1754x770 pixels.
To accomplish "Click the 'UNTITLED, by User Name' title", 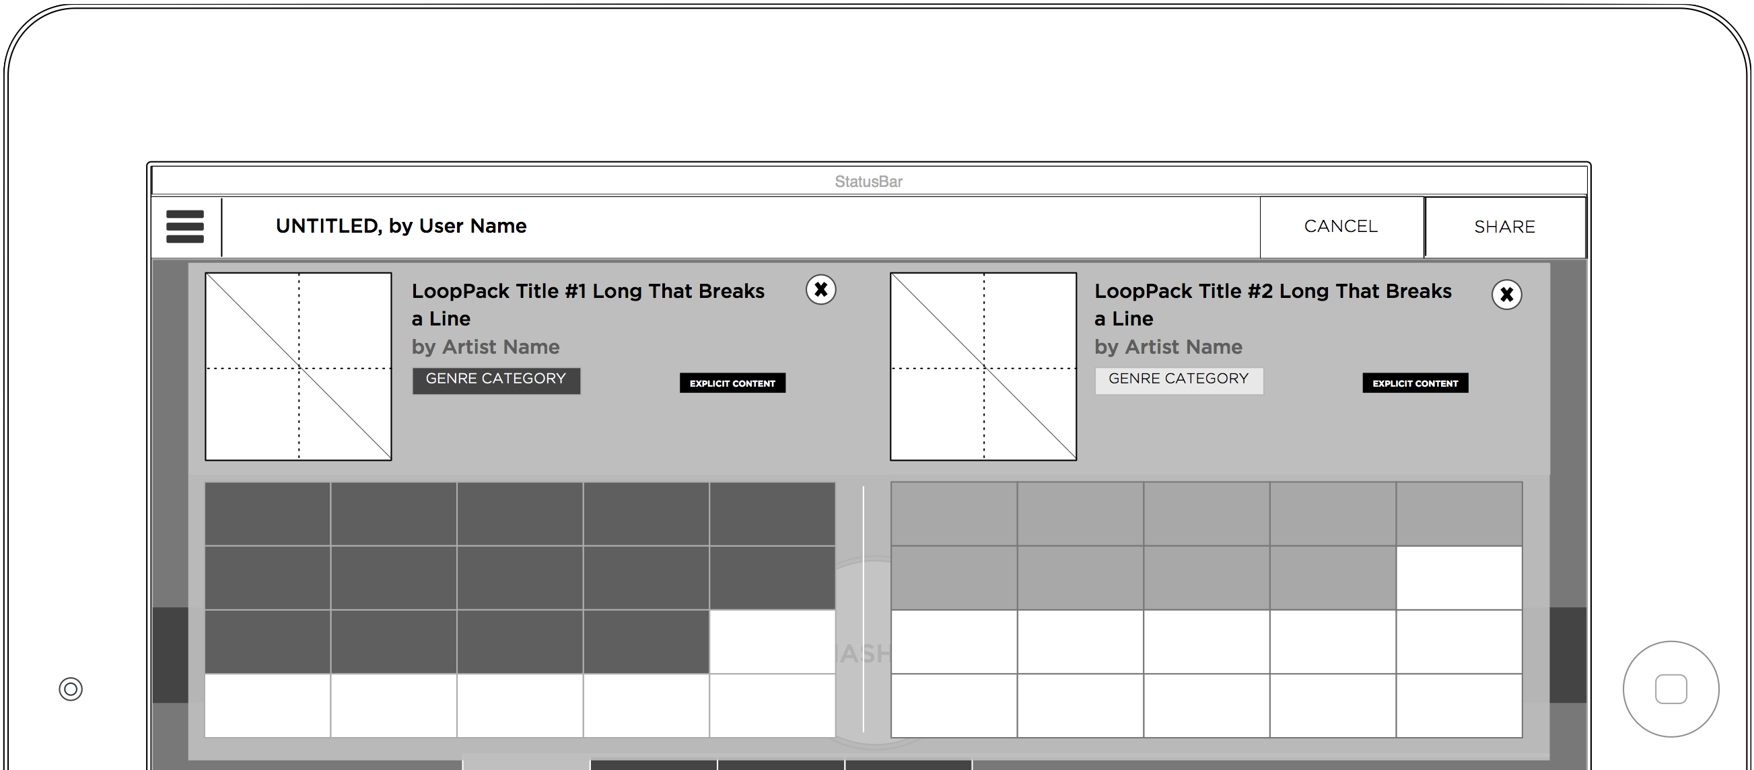I will click(401, 226).
